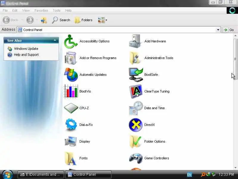Switch to E:\Documents and... taskbar window
238x179 pixels.
(41, 175)
